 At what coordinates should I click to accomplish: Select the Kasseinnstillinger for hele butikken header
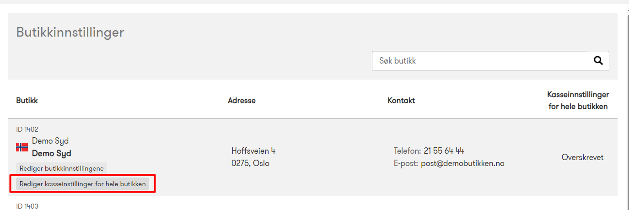tap(578, 100)
